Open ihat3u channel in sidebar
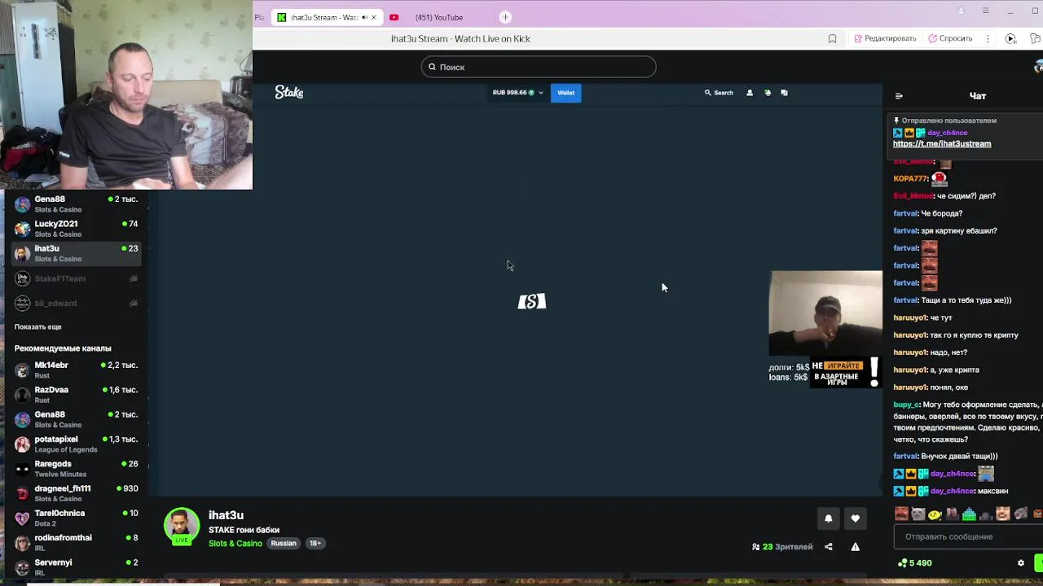The width and height of the screenshot is (1043, 586). click(x=77, y=253)
